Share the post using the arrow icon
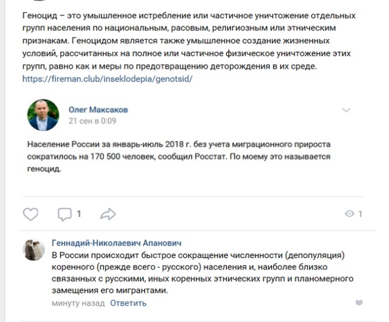The width and height of the screenshot is (389, 322). pos(108,214)
